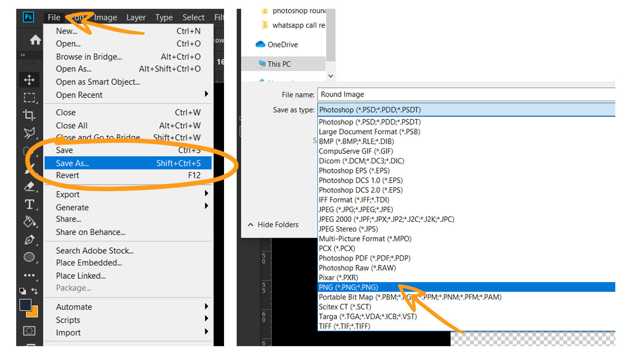The width and height of the screenshot is (631, 355).
Task: Select Scitex CT (*.SCT) format
Action: (x=467, y=306)
